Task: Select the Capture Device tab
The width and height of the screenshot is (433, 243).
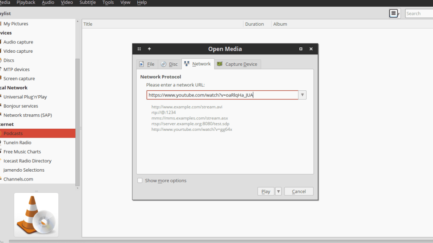Action: click(x=237, y=64)
